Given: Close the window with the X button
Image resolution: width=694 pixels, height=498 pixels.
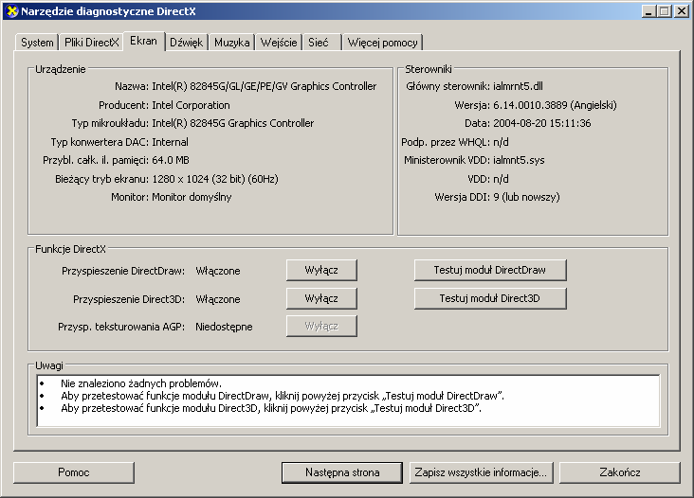Looking at the screenshot, I should pyautogui.click(x=681, y=11).
